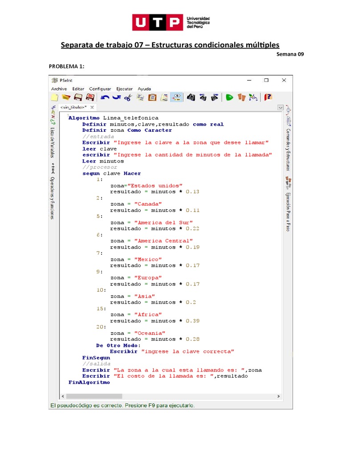Click the Open file folder icon
This screenshot has height=456, width=342.
[x=66, y=97]
